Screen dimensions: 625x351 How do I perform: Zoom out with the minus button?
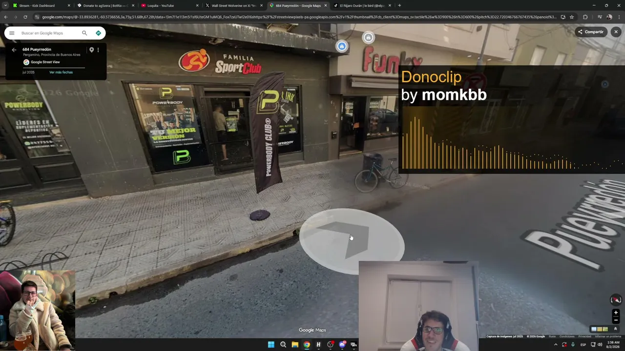(616, 320)
